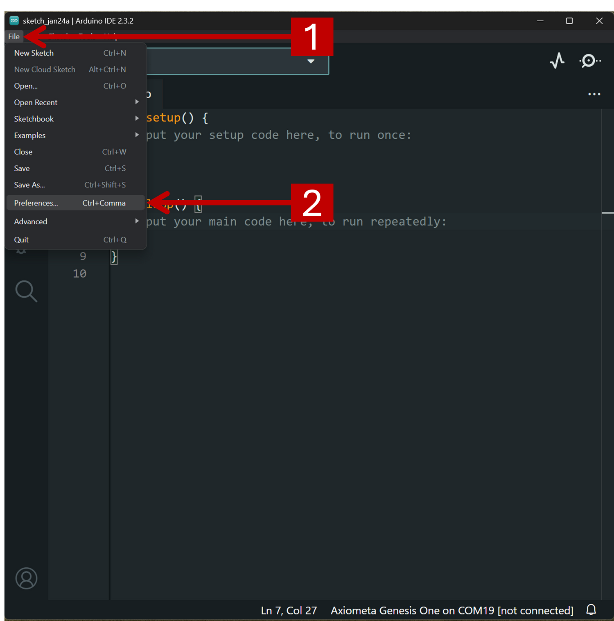Click the File menu bar item
Viewport: 614px width, 621px height.
click(x=14, y=36)
